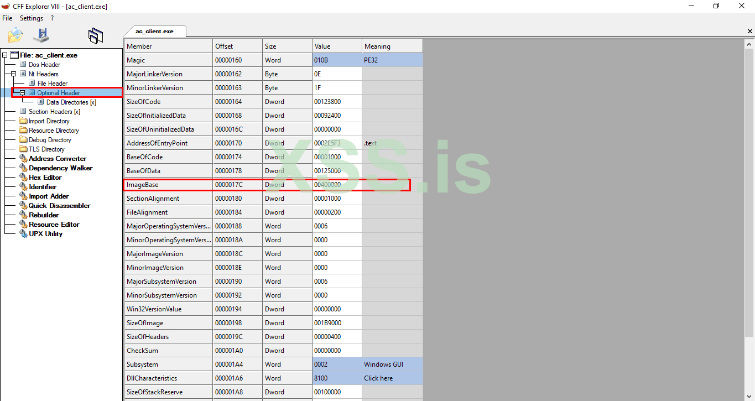Click the Identifier tool icon
Screen dimensions: 755x401
(x=23, y=187)
